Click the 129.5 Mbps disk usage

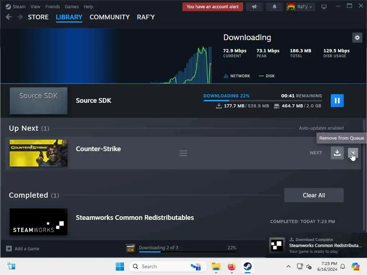336,51
